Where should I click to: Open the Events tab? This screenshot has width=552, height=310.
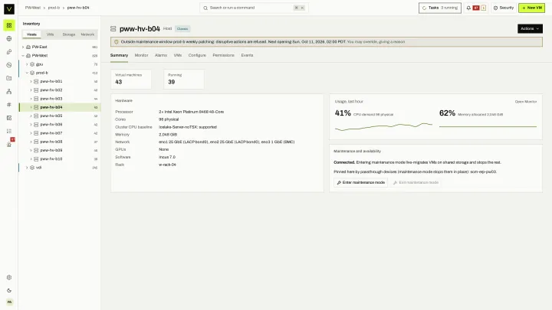[247, 55]
